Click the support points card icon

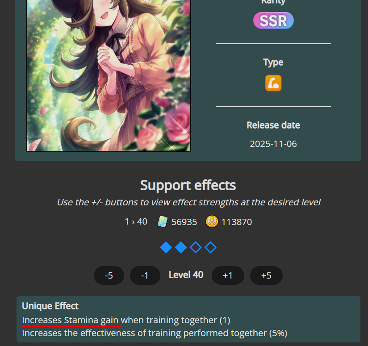point(163,222)
